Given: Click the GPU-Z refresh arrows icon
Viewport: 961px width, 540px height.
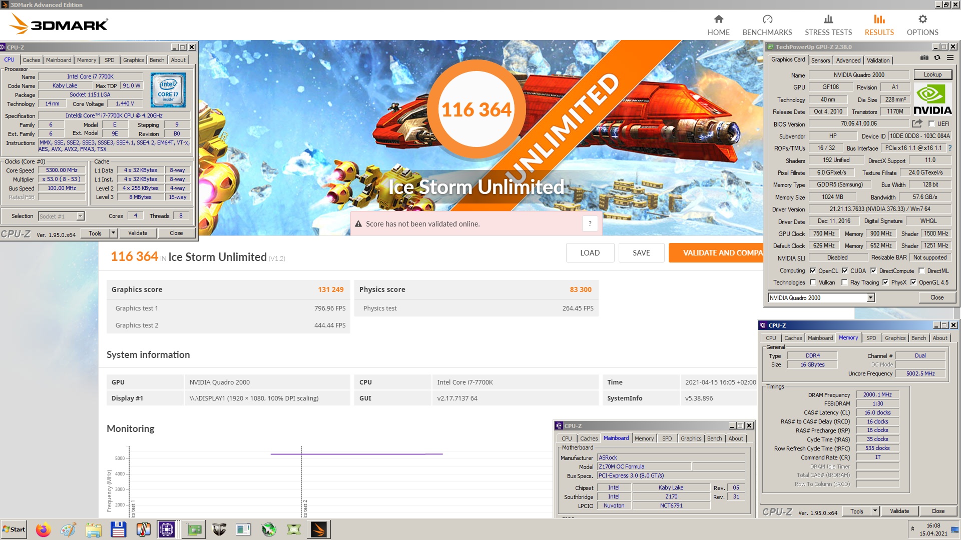Looking at the screenshot, I should pos(937,58).
